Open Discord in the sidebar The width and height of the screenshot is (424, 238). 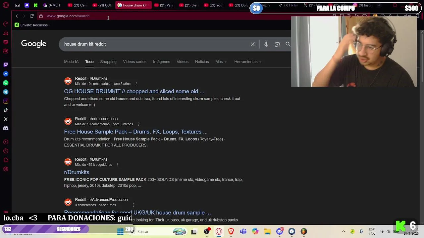click(6, 128)
